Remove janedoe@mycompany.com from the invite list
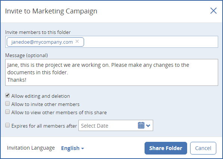This screenshot has height=159, width=223. click(x=77, y=41)
